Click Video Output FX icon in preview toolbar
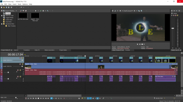183x102 pixels. pos(118,11)
